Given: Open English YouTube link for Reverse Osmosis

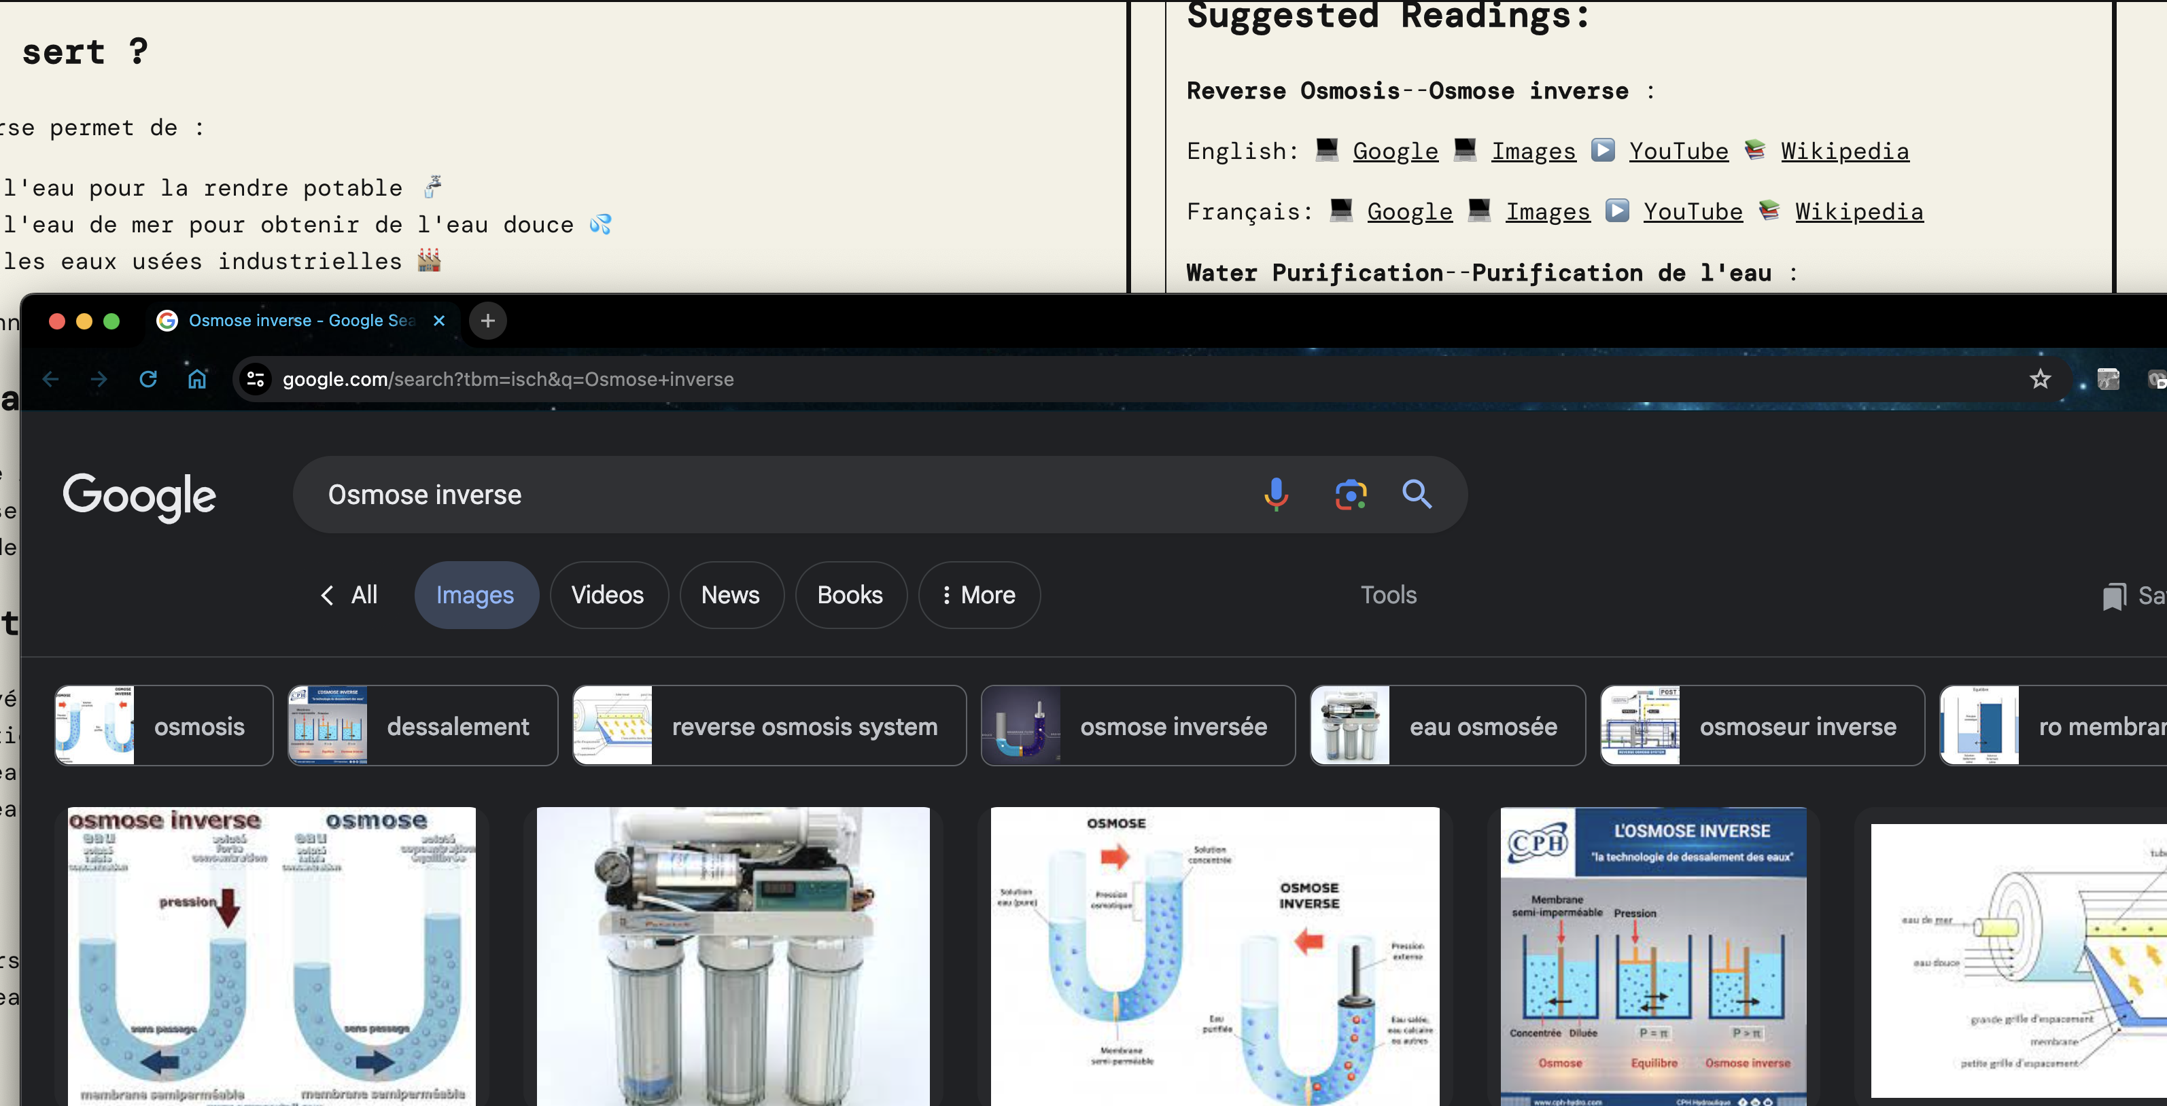Looking at the screenshot, I should point(1678,151).
